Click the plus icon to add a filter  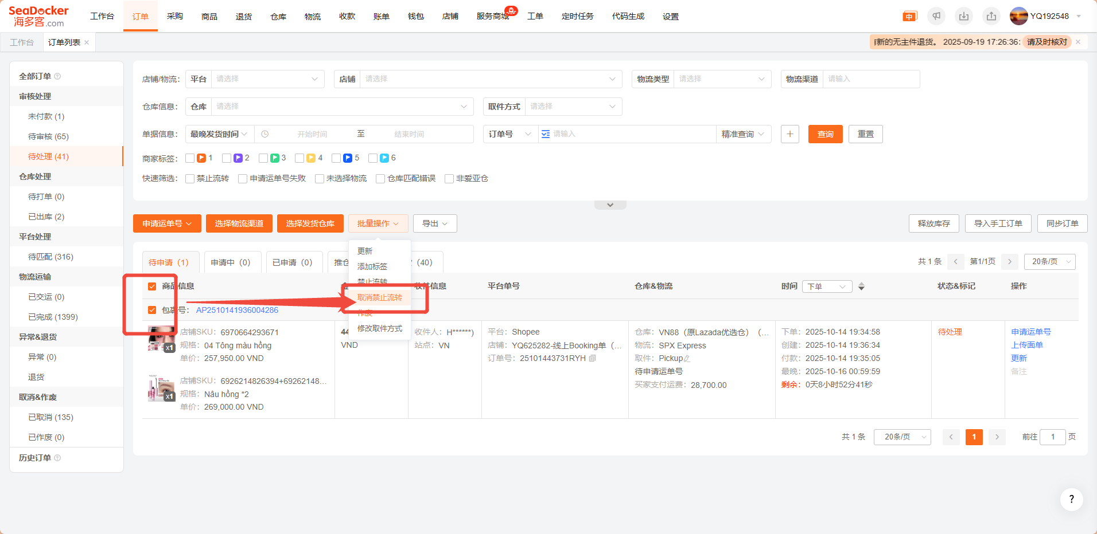[790, 134]
